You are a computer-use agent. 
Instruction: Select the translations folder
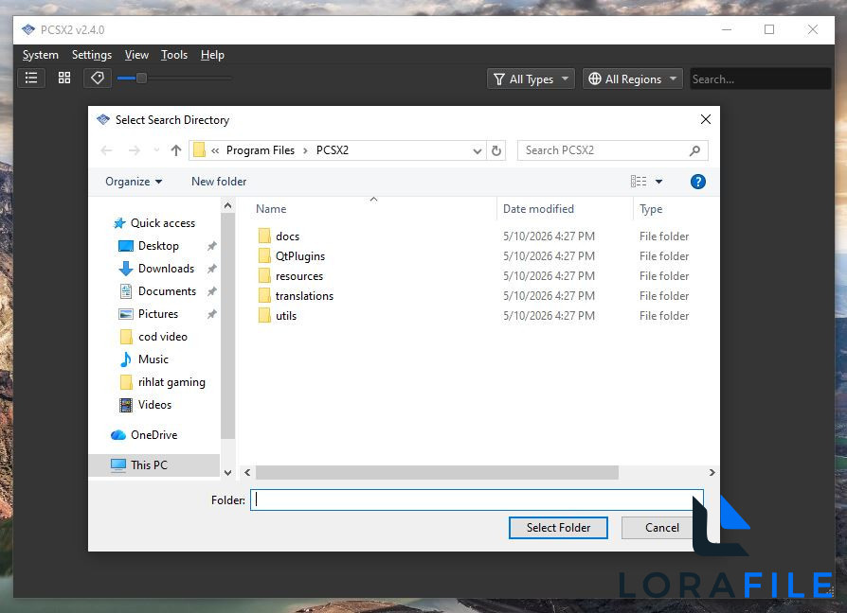click(x=304, y=296)
